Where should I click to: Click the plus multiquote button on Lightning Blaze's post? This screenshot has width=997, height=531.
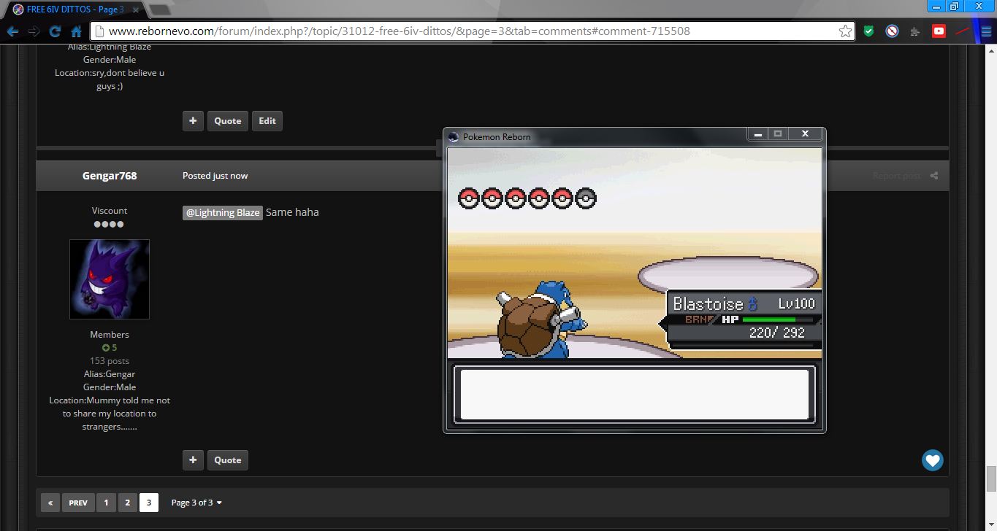click(x=192, y=121)
